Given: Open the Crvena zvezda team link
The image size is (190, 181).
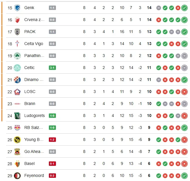Looking at the screenshot, I should (x=34, y=20).
